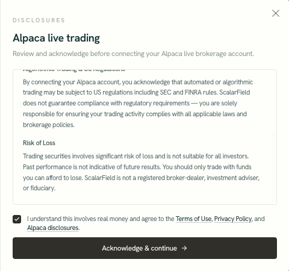Click 'brokerage policies.' text in disclosures
Screen dimensions: 289x271
(49, 125)
